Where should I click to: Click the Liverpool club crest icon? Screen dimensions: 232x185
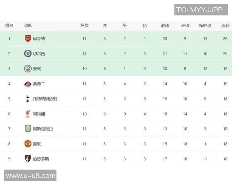tap(28, 114)
